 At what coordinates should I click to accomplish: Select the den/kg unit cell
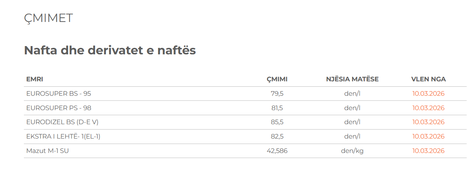[x=352, y=151]
